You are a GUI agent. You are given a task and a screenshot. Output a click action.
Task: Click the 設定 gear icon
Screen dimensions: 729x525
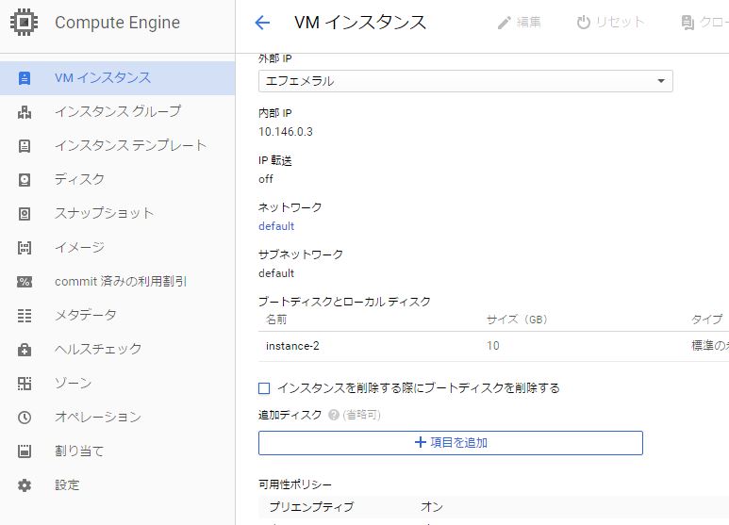(x=25, y=485)
